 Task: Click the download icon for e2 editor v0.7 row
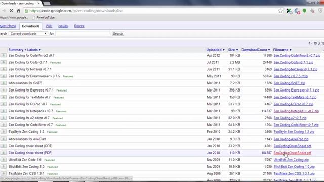tap(4, 118)
